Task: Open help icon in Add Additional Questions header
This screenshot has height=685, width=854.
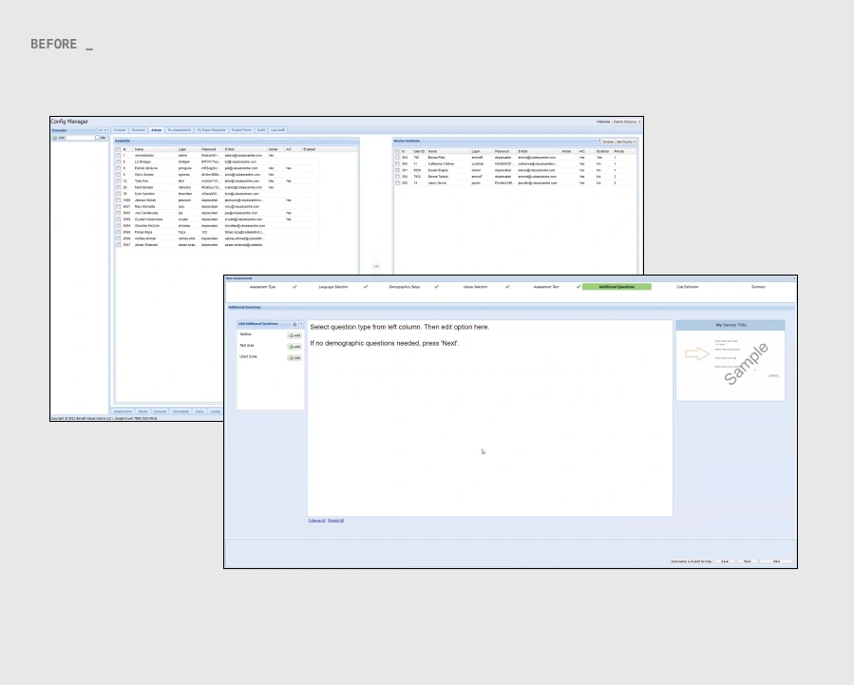Action: coord(294,324)
